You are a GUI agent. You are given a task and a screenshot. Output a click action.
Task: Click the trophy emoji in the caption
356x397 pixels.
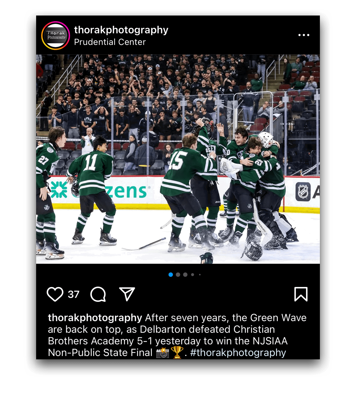[x=177, y=353]
